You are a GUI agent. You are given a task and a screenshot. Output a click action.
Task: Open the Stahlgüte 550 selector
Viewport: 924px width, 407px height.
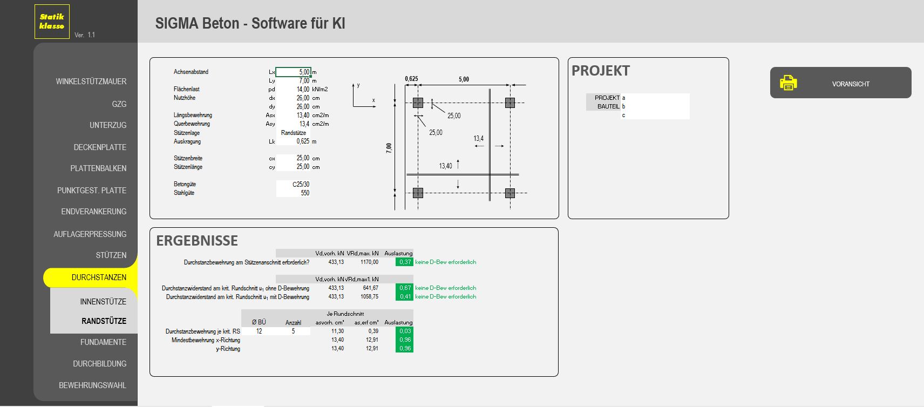coord(293,193)
